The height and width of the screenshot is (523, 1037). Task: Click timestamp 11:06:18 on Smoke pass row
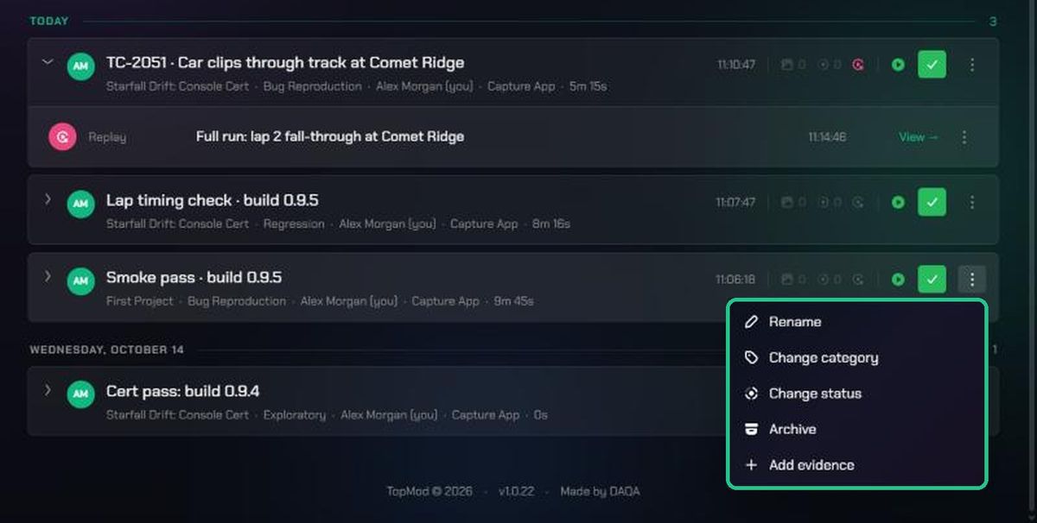click(735, 280)
